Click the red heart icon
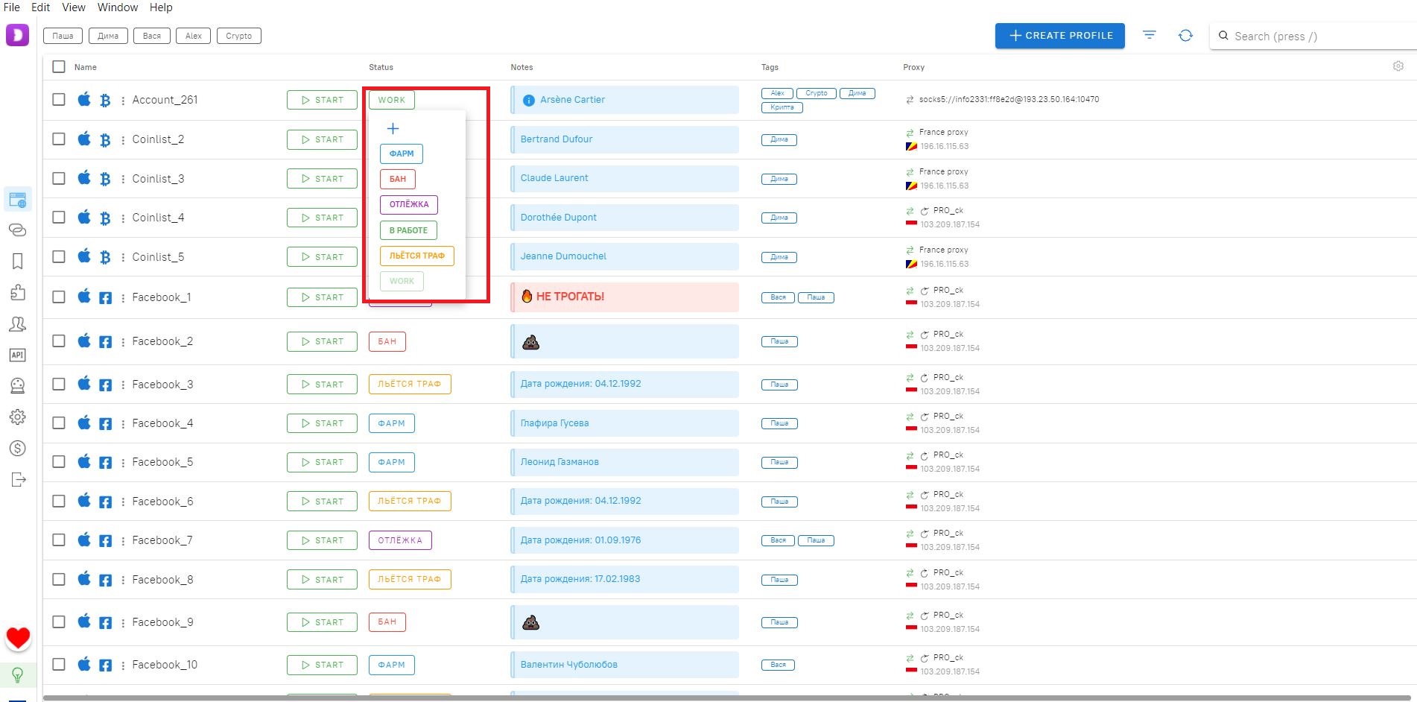The width and height of the screenshot is (1417, 702). click(18, 637)
